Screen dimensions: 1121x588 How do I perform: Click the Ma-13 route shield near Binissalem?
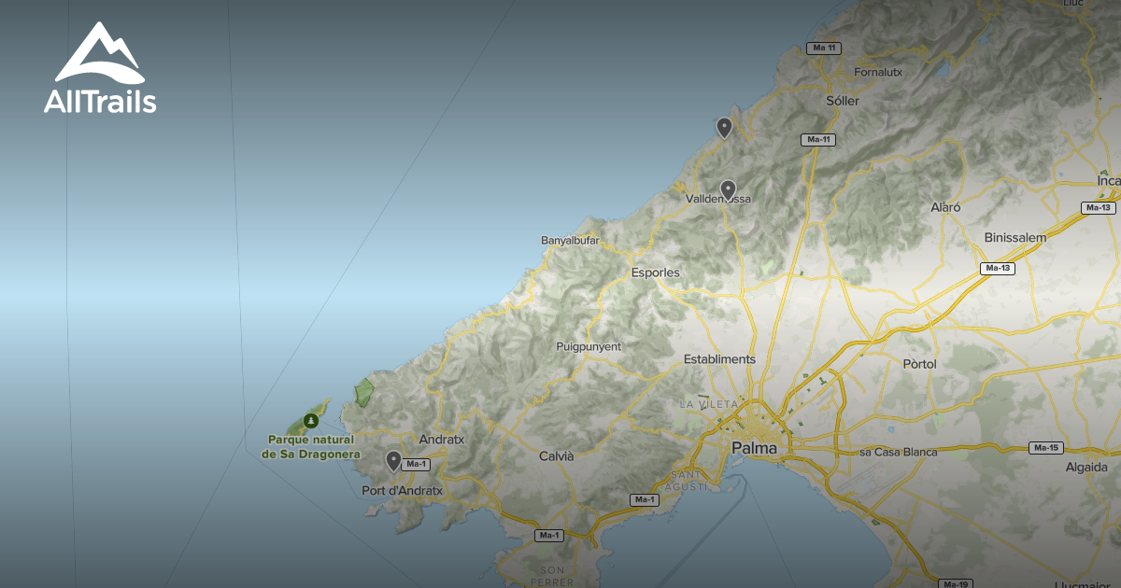(x=997, y=269)
